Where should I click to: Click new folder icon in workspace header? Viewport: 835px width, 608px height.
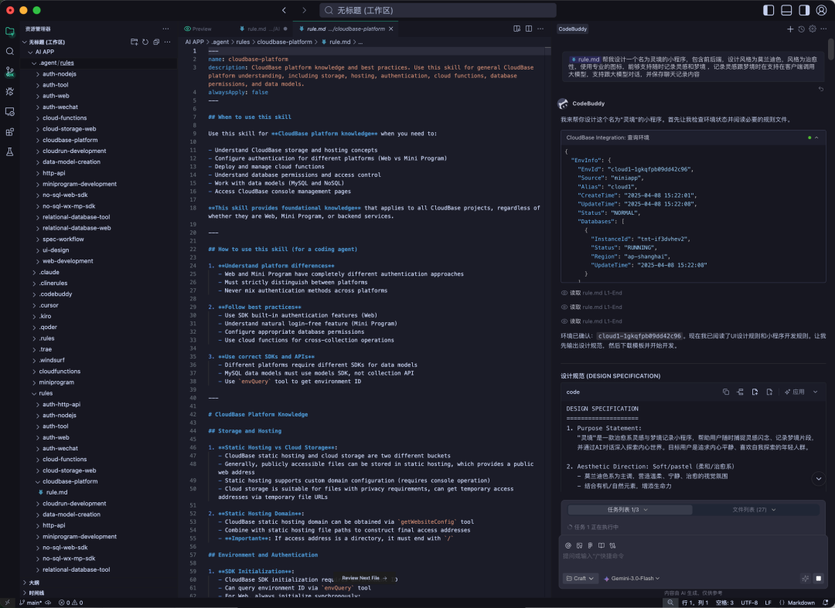pos(135,42)
